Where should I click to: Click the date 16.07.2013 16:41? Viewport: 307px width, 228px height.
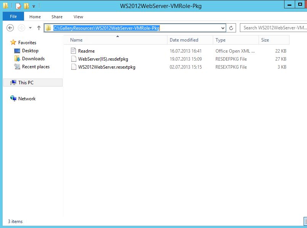point(186,51)
